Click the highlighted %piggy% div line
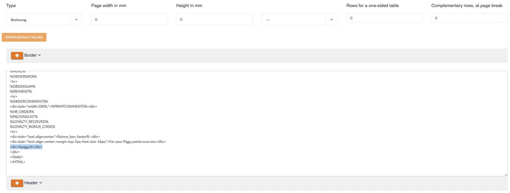The width and height of the screenshot is (510, 193). coord(26,147)
